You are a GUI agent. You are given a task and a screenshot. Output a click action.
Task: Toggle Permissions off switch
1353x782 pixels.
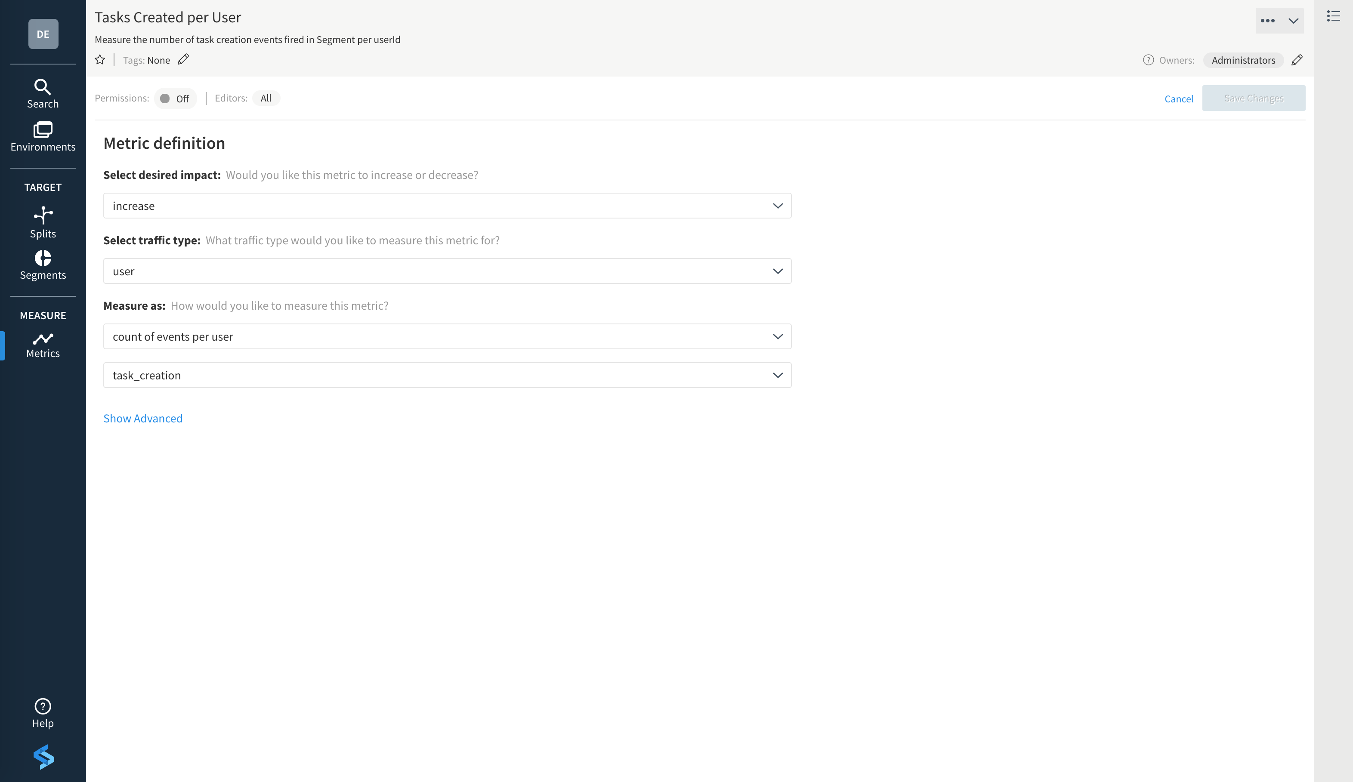[x=175, y=98]
